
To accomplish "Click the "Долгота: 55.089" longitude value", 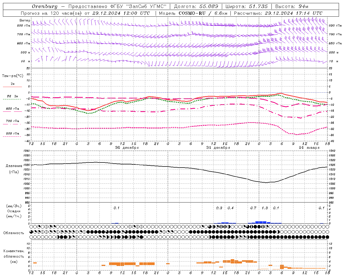I will click(196, 6).
